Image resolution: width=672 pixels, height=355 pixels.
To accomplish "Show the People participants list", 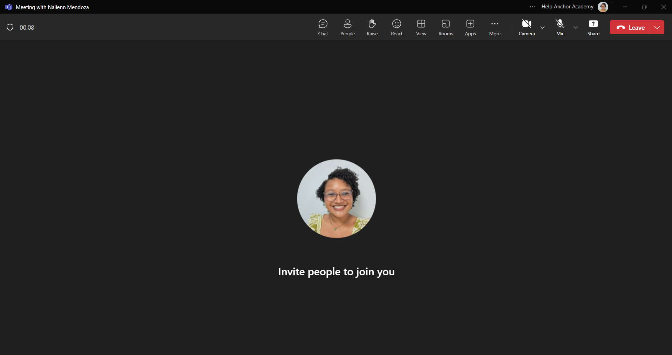I will pos(347,28).
